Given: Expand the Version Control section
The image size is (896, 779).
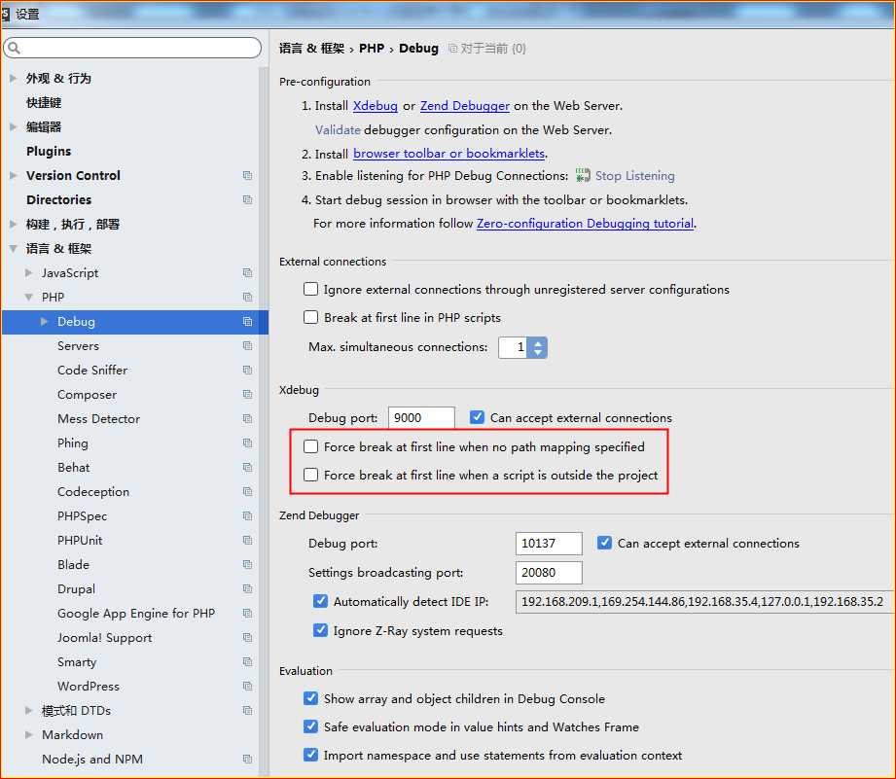Looking at the screenshot, I should 14,175.
